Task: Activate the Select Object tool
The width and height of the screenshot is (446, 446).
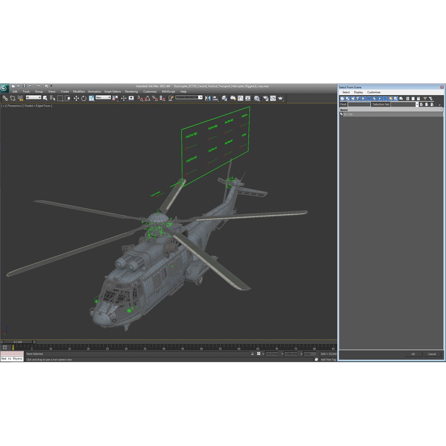Action: coord(45,98)
